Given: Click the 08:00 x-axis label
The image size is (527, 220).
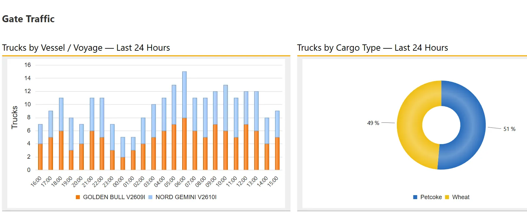Looking at the screenshot, I should 201,181.
